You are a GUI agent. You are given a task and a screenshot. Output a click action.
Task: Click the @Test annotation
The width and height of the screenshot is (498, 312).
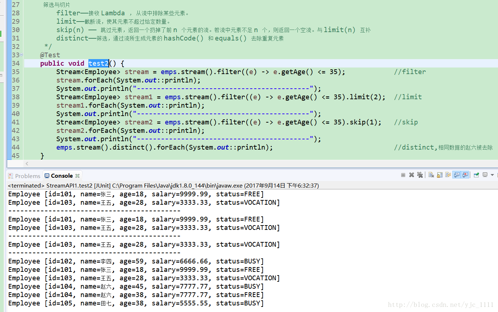coord(50,55)
